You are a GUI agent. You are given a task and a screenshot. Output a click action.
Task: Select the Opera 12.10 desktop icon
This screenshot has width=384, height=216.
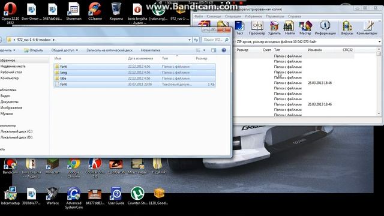10,13
